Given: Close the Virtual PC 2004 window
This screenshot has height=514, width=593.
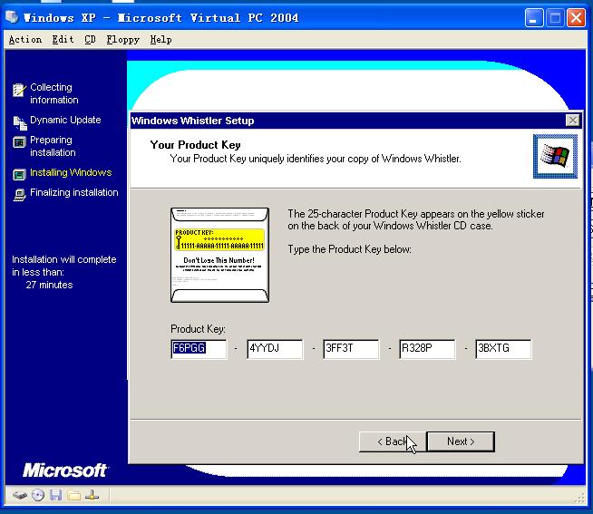Looking at the screenshot, I should [x=576, y=18].
